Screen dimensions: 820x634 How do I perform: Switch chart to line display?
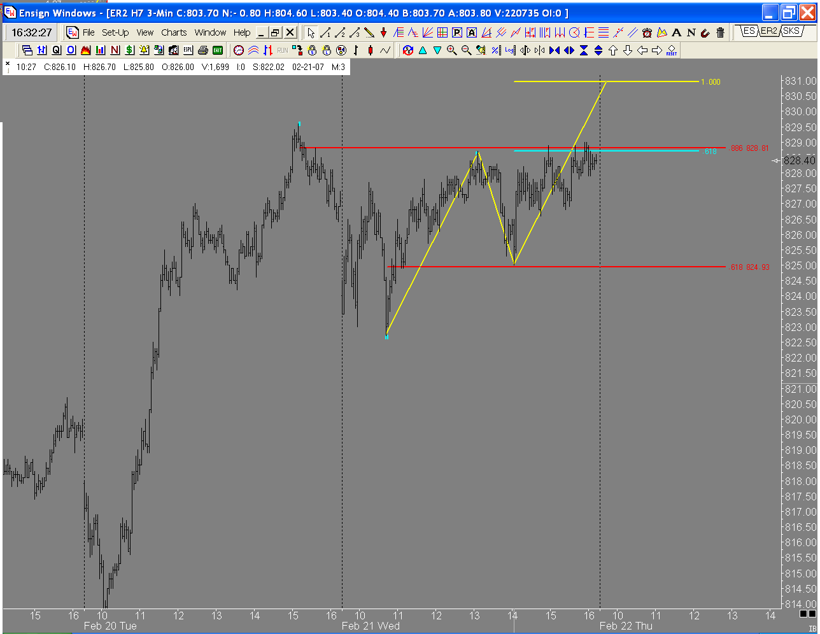pyautogui.click(x=385, y=50)
